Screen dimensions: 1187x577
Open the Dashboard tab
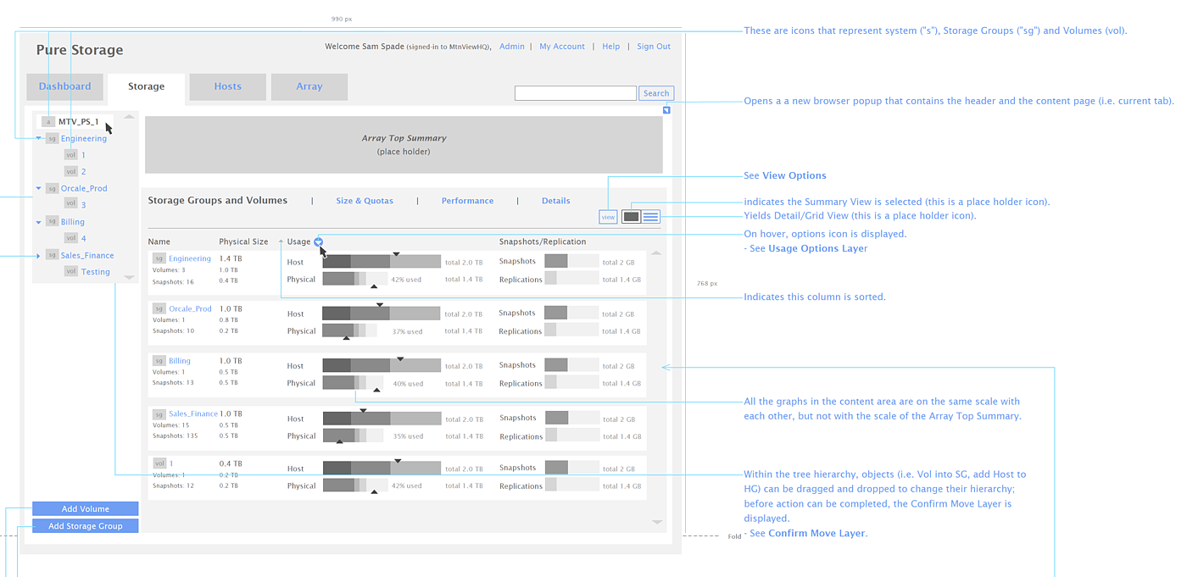(64, 86)
